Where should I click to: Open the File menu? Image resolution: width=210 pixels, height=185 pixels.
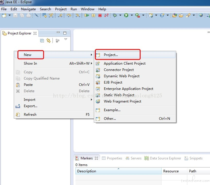[x=4, y=9]
